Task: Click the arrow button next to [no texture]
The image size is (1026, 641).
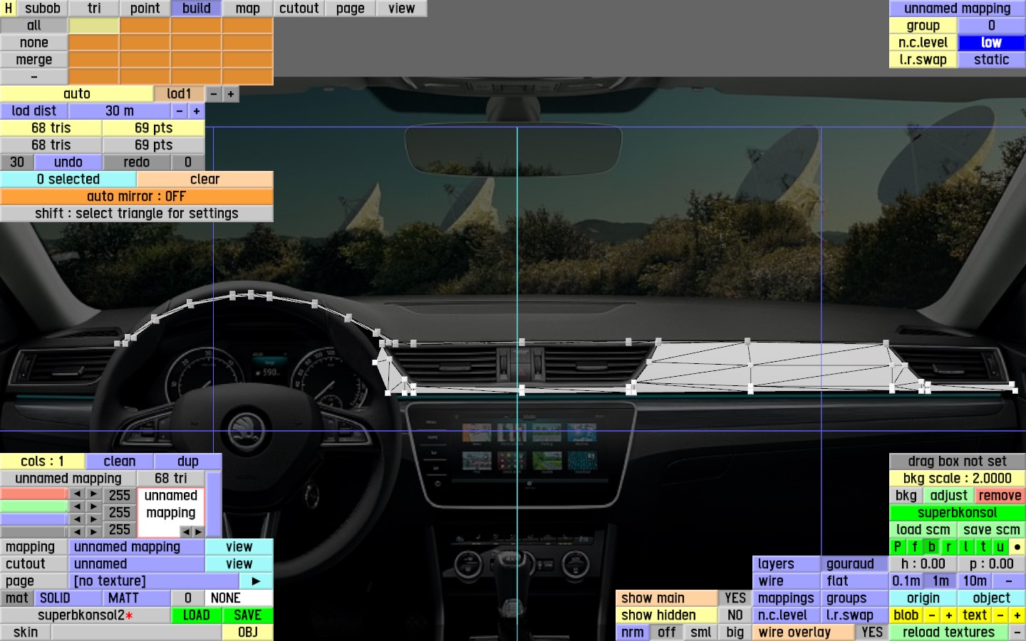Action: pyautogui.click(x=256, y=581)
